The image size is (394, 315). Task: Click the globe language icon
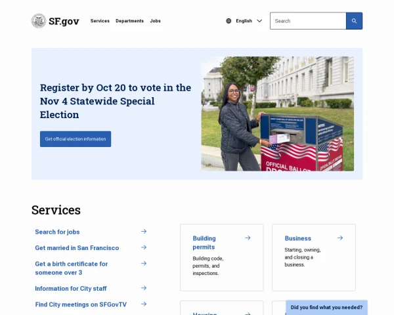pyautogui.click(x=229, y=21)
